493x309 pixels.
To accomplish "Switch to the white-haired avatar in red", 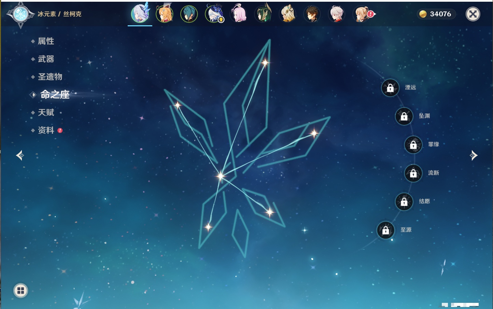I will [337, 14].
